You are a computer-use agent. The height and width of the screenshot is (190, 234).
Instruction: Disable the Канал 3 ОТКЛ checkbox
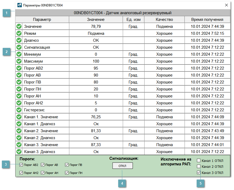tap(199, 173)
